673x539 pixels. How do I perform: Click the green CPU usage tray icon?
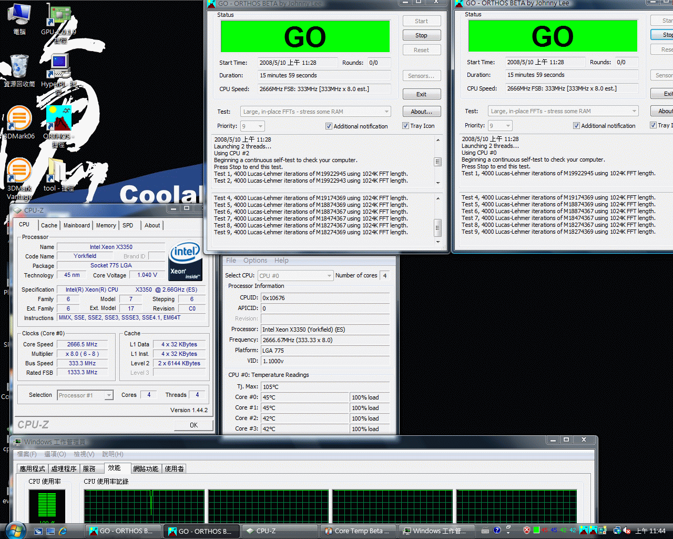pyautogui.click(x=536, y=531)
